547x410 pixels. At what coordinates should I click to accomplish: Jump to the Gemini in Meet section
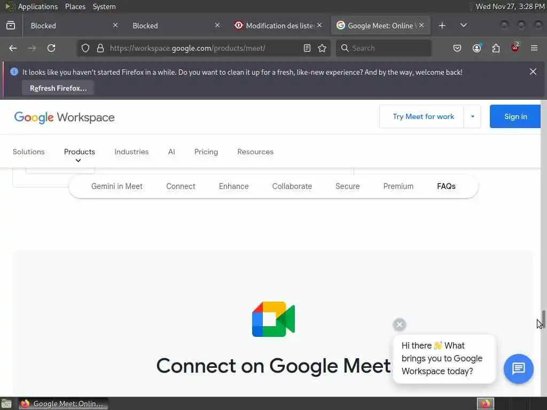coord(117,186)
